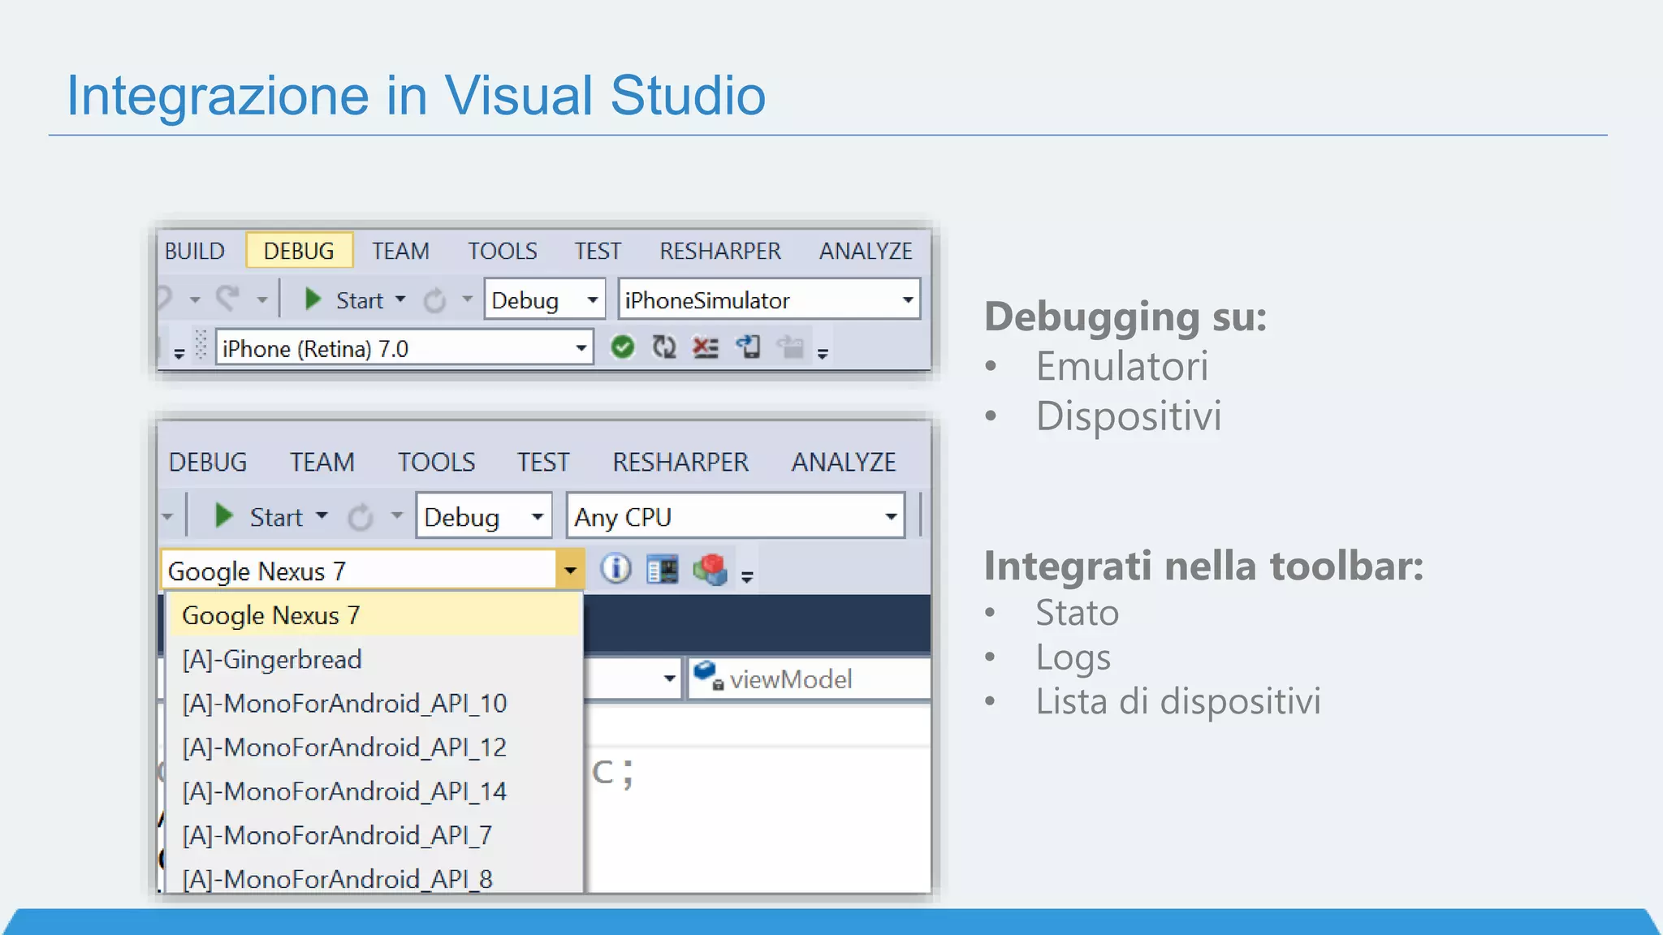The width and height of the screenshot is (1663, 935).
Task: Click the viewModel field icon
Action: (x=708, y=675)
